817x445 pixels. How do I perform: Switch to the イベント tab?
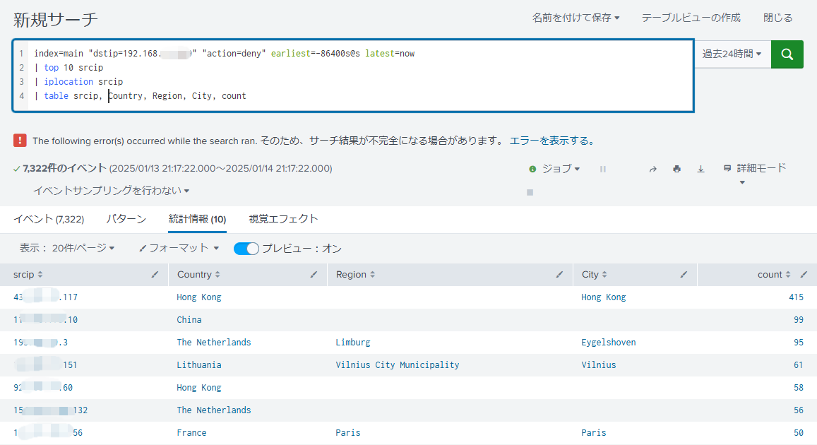(49, 219)
